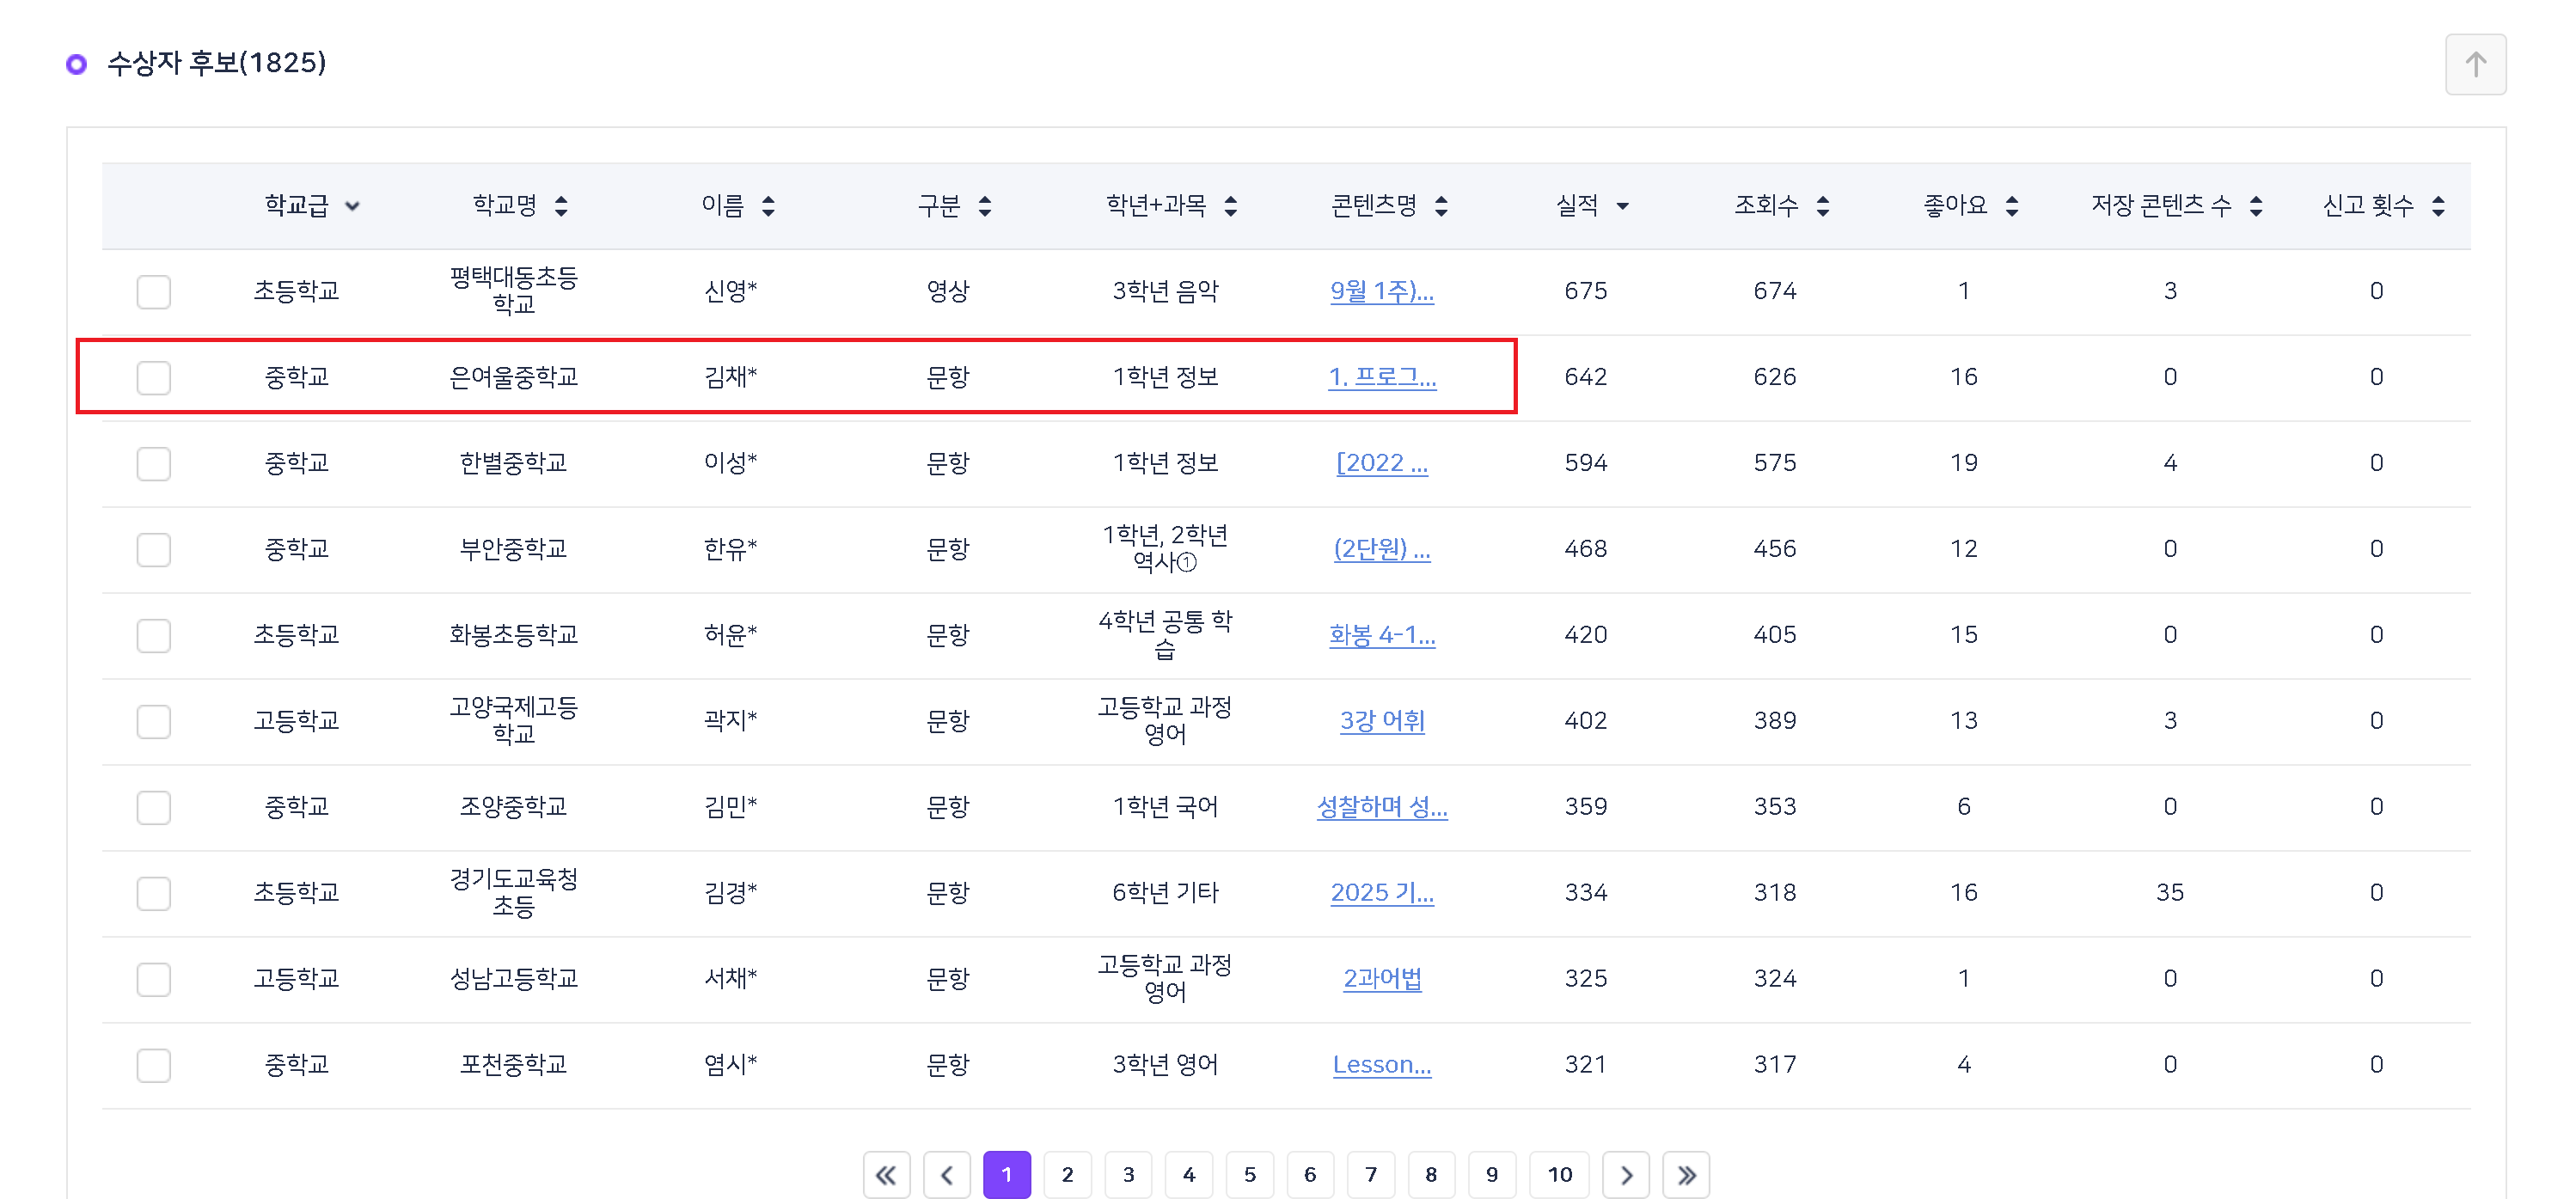Image resolution: width=2576 pixels, height=1199 pixels.
Task: Go to next page arrow
Action: coord(1626,1174)
